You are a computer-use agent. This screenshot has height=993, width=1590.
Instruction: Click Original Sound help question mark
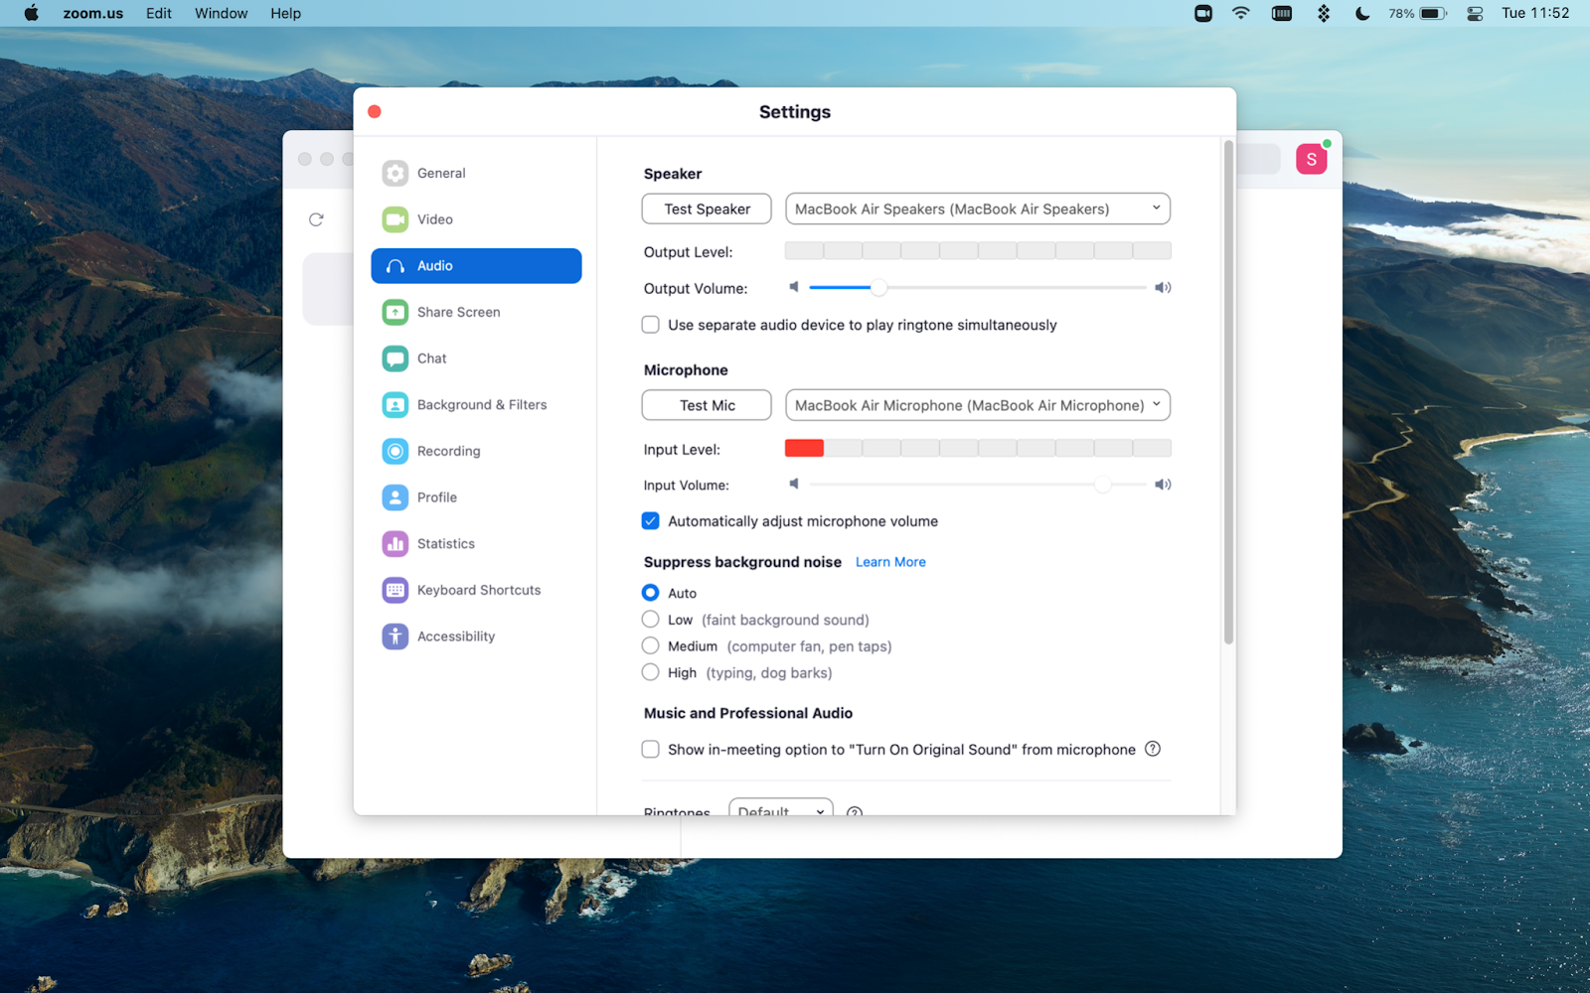[1153, 749]
